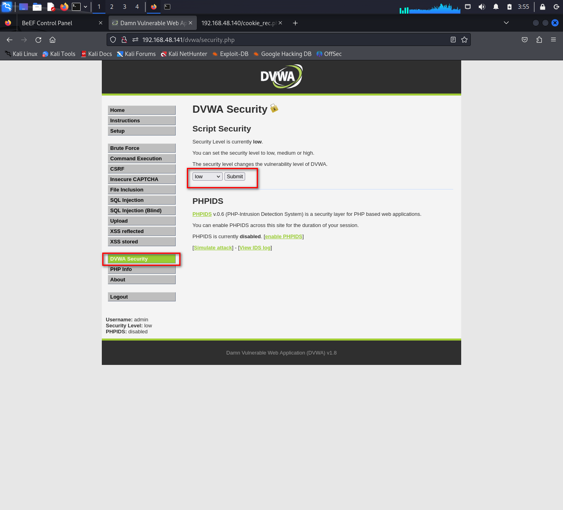
Task: Open the Upload module
Action: 142,221
